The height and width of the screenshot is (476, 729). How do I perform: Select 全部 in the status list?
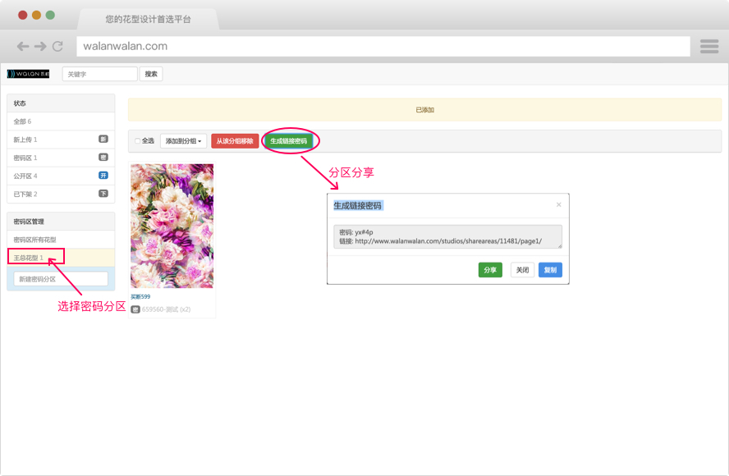[22, 121]
